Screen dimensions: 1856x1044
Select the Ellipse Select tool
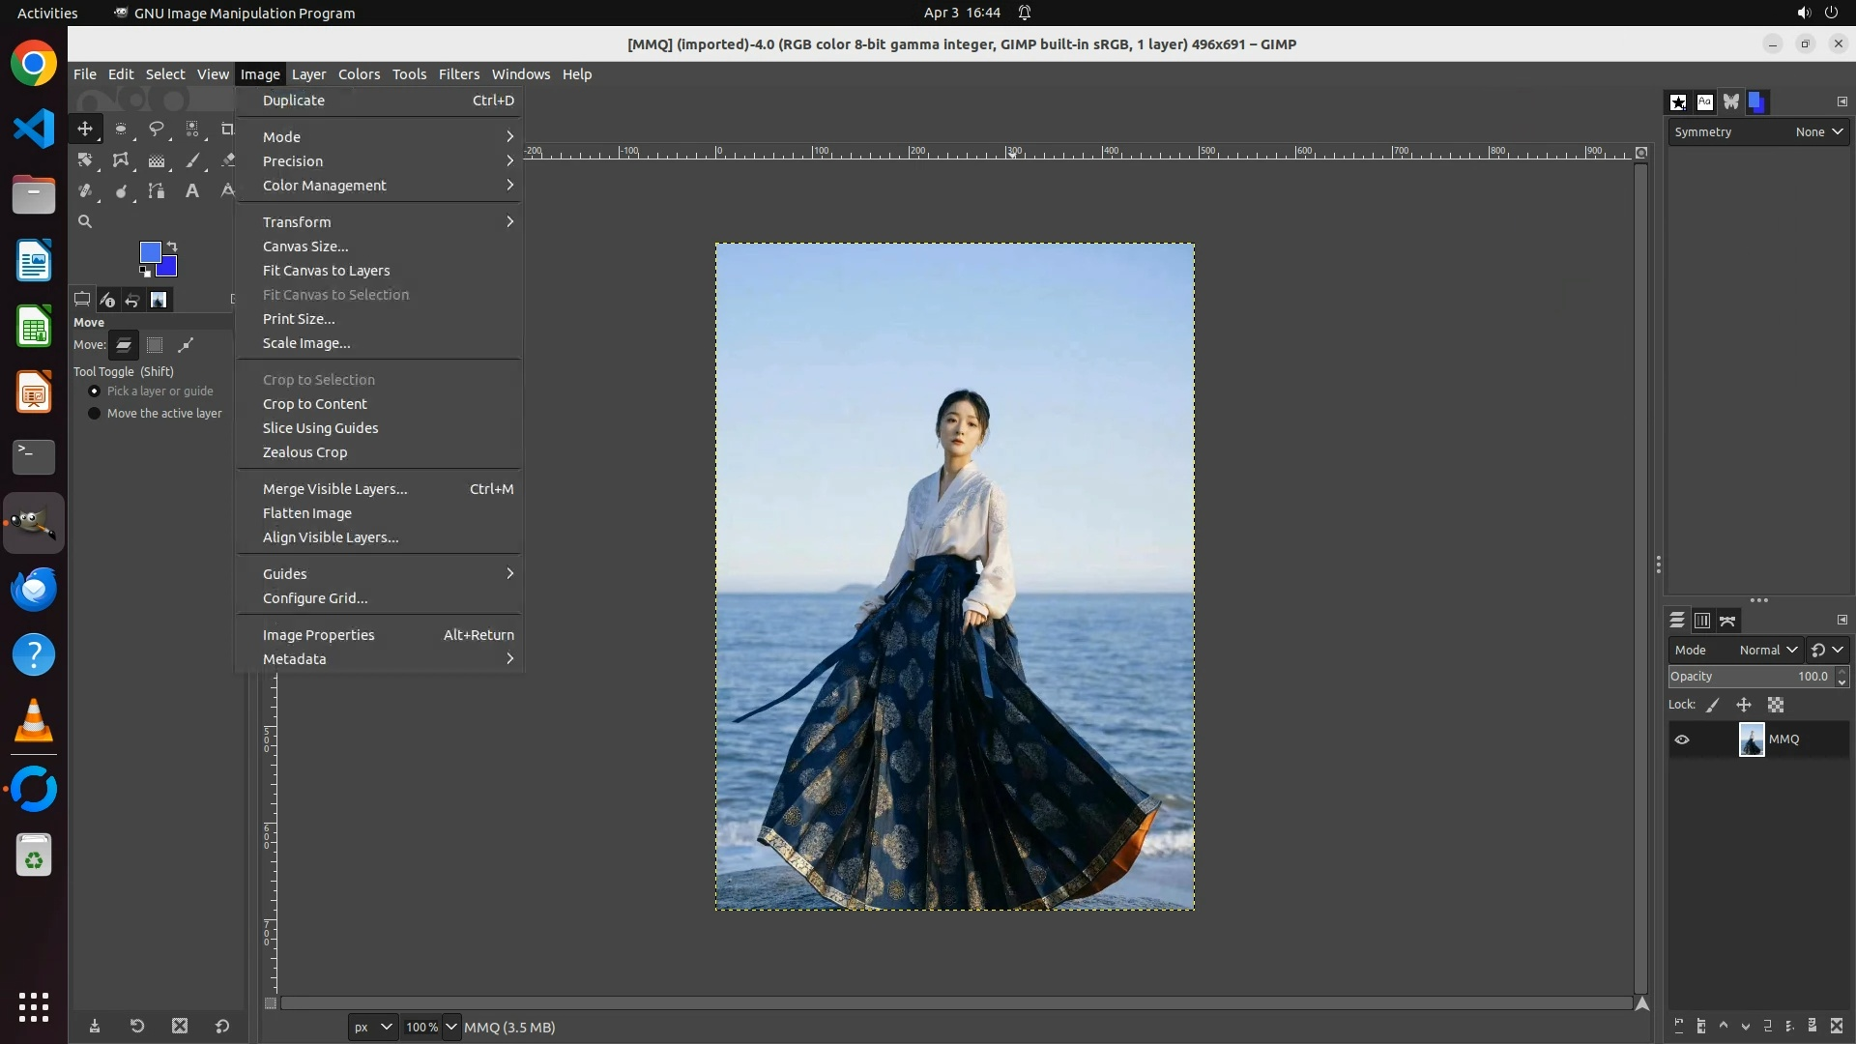121,129
